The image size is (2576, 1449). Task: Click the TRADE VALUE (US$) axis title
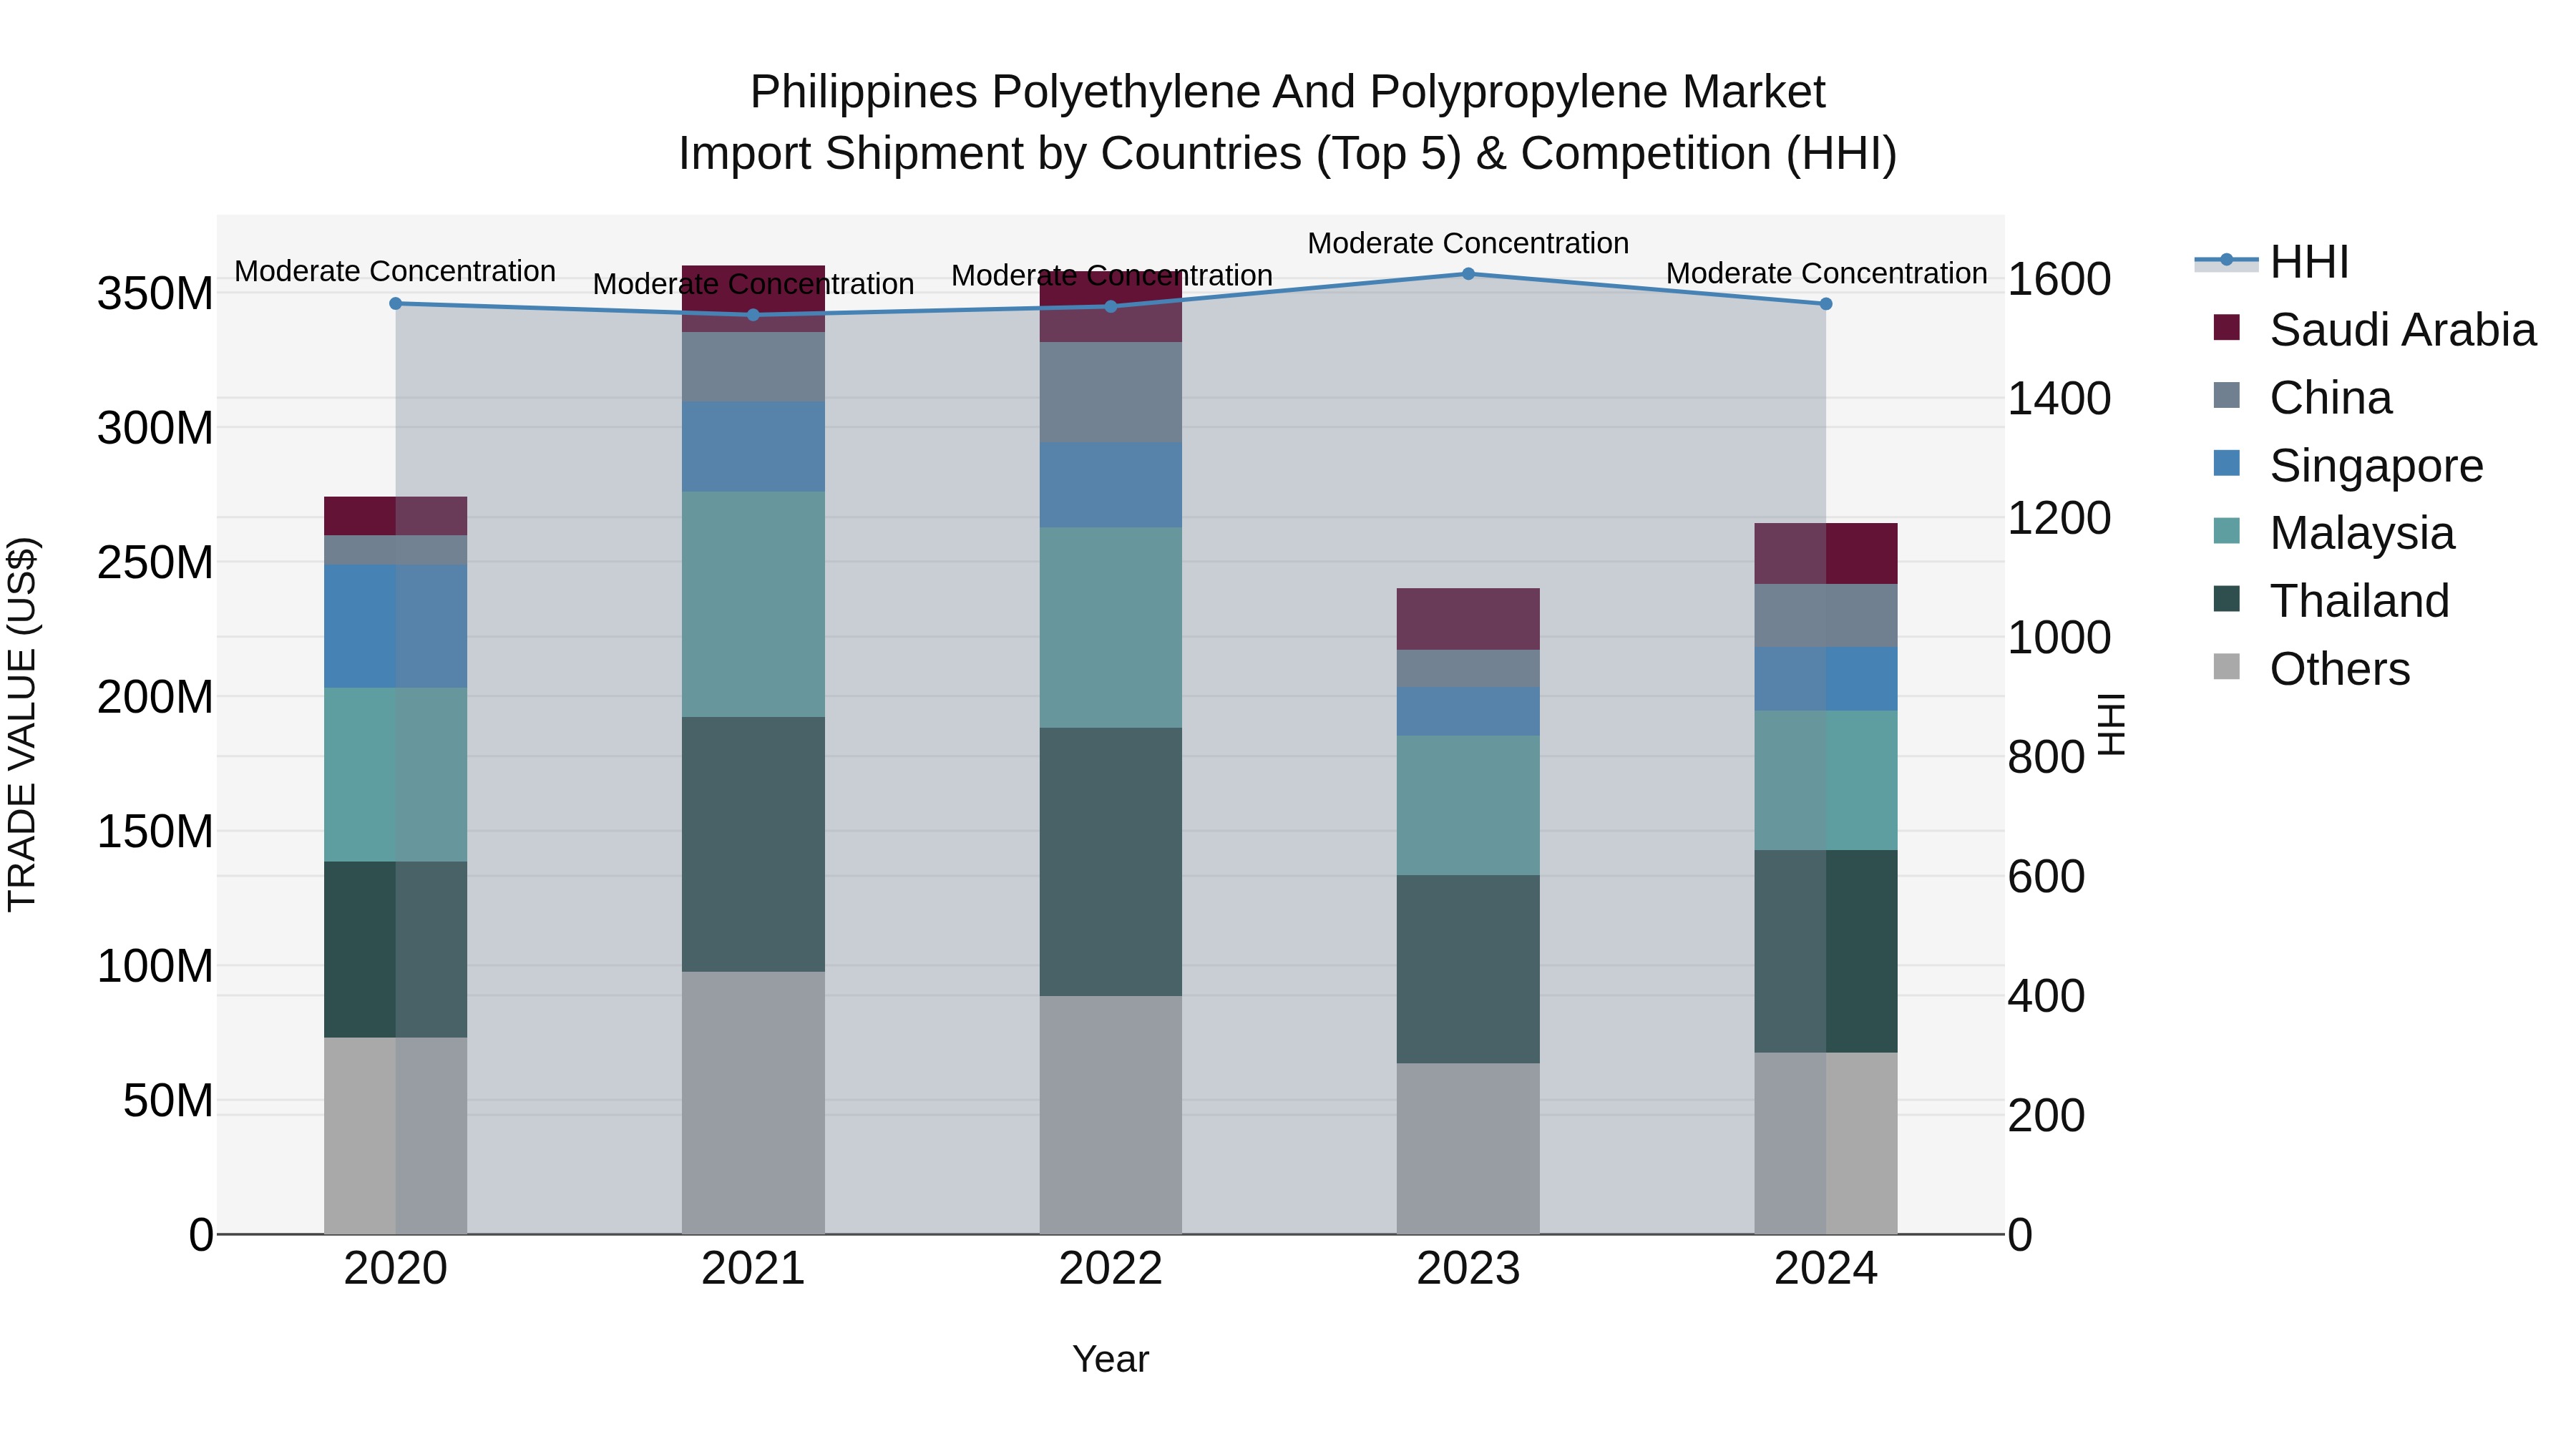coord(22,724)
